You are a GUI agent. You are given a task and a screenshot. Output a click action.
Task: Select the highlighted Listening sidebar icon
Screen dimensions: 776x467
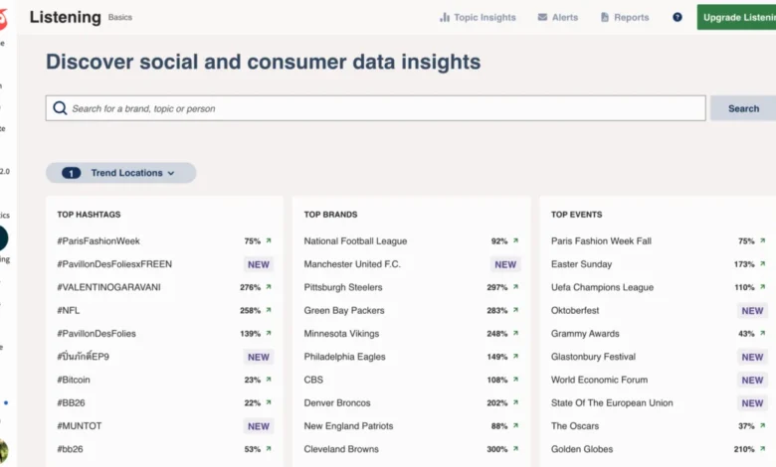tap(3, 238)
